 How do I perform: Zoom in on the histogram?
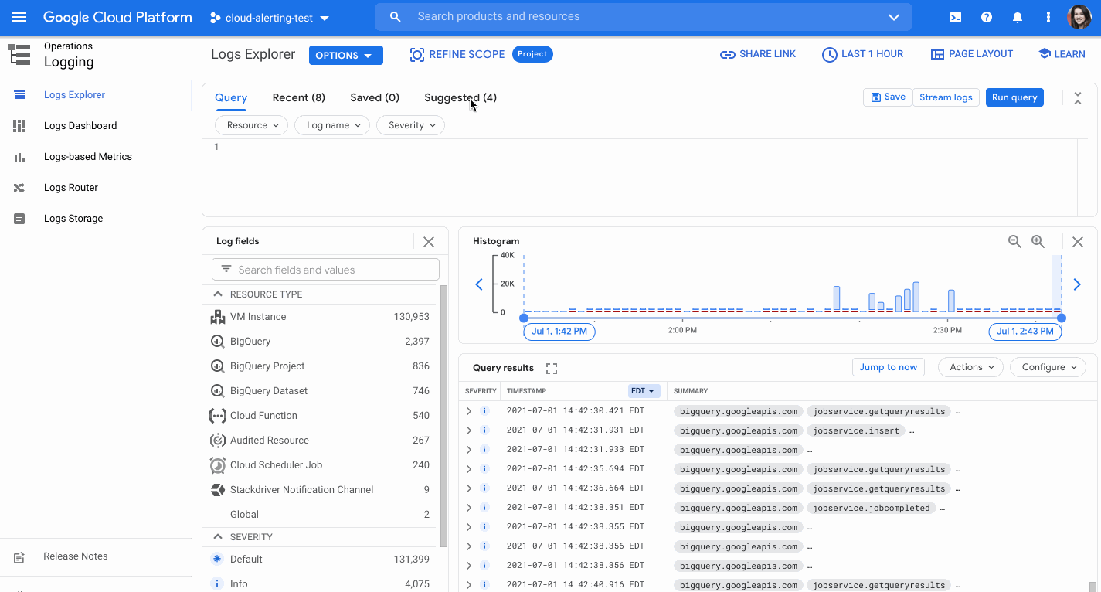[1038, 241]
